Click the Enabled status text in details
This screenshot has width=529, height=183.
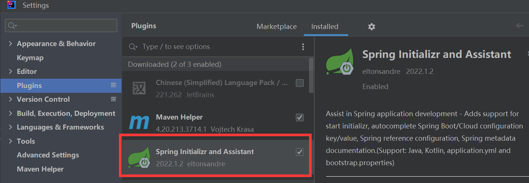(x=375, y=86)
